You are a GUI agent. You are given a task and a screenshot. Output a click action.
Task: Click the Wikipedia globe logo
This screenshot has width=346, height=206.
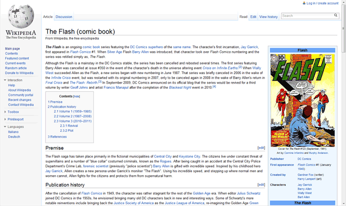pos(21,16)
